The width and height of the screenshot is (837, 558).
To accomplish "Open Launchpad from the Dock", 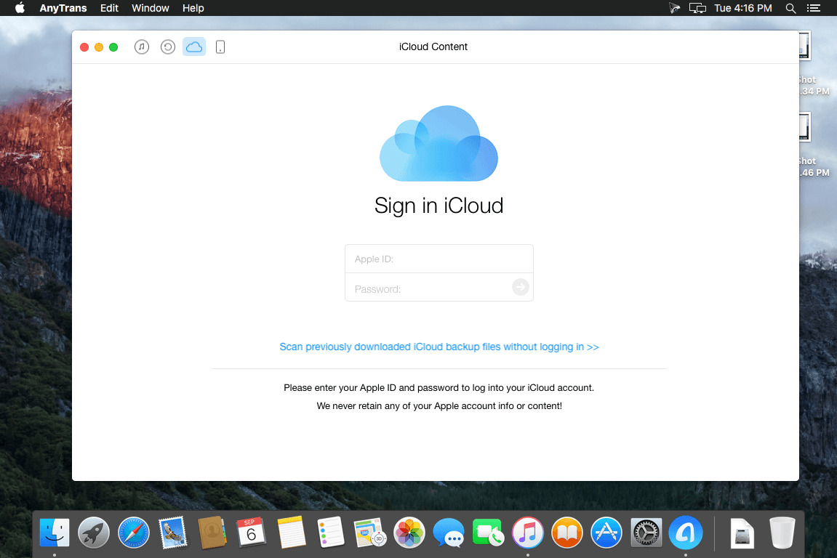I will [x=94, y=533].
